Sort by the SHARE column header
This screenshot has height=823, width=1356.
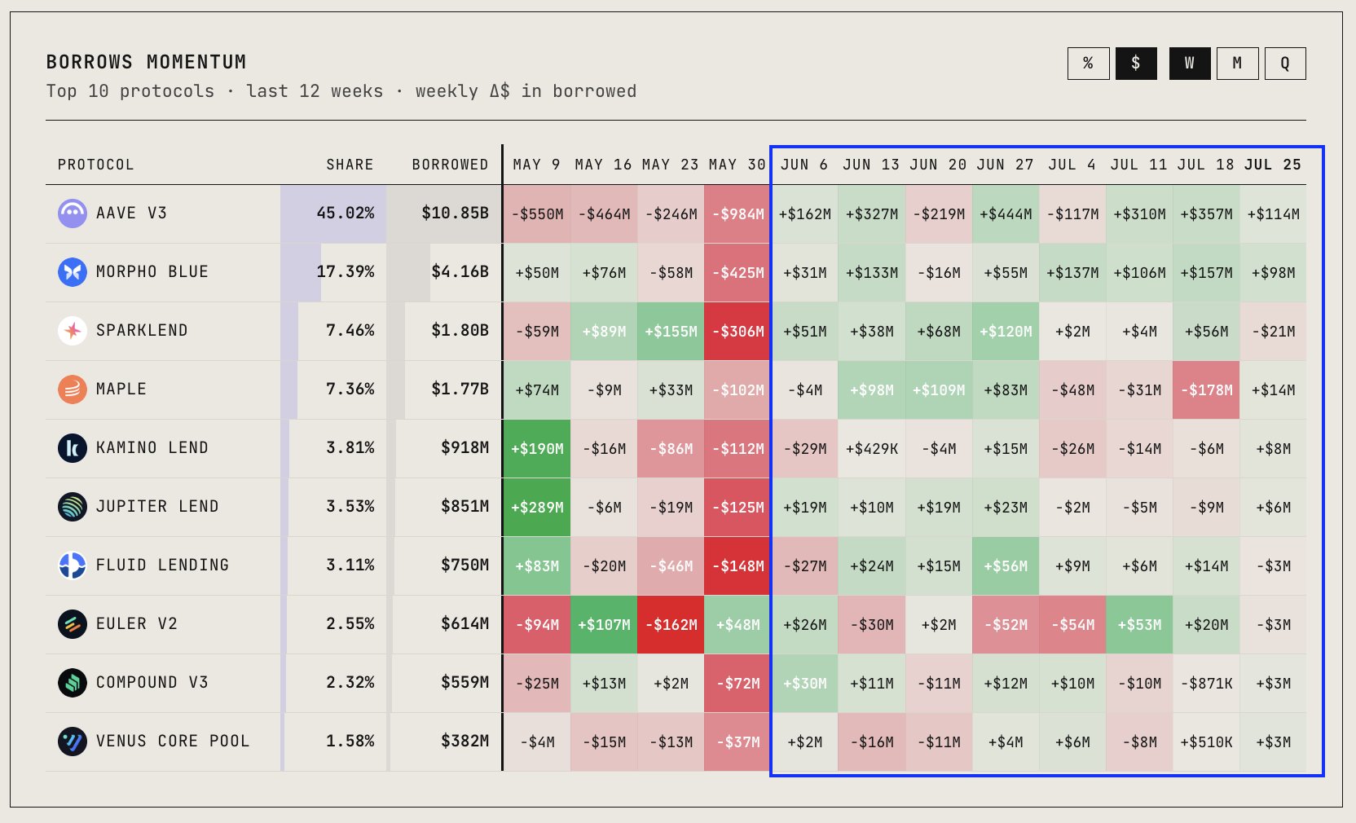point(350,165)
